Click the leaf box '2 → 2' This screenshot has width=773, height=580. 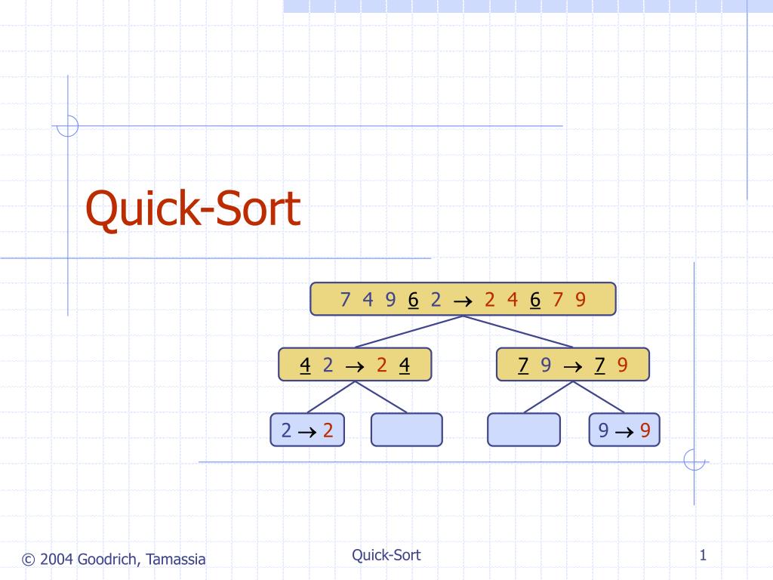coord(307,430)
